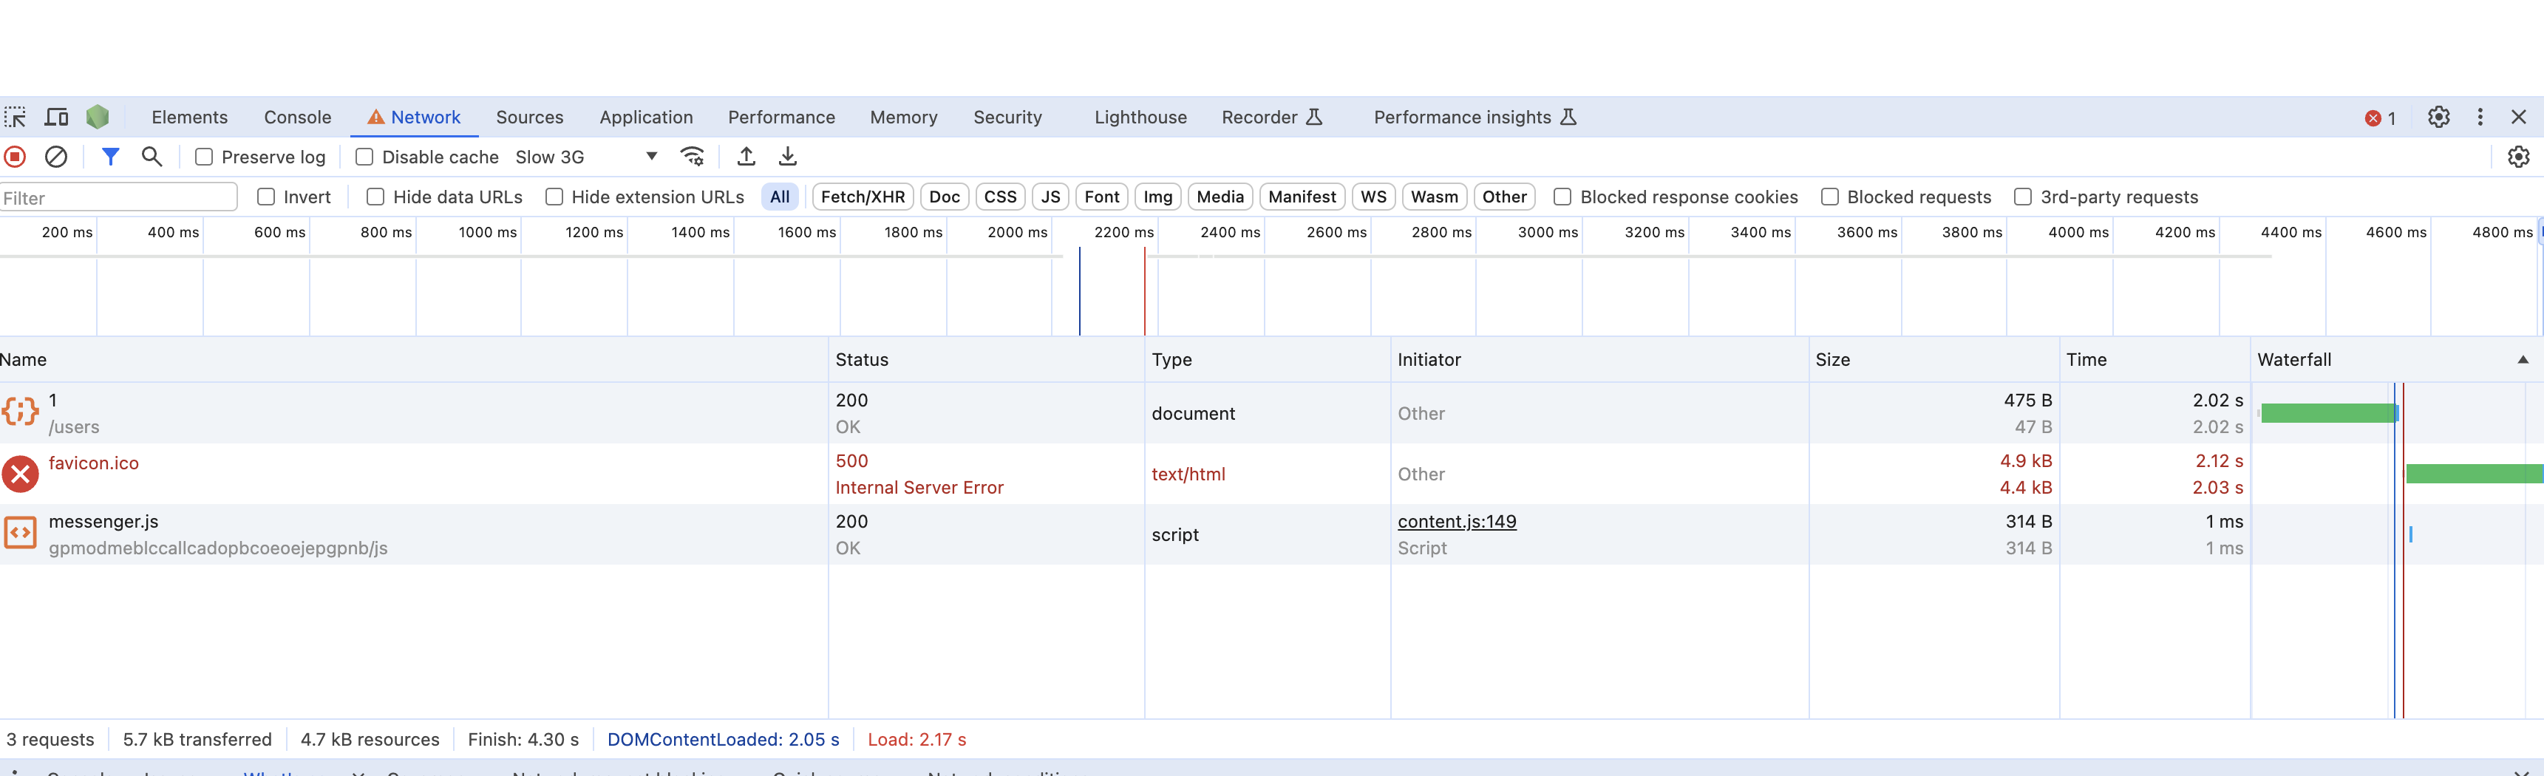Open the three-dot customize DevTools menu
Viewport: 2544px width, 776px height.
point(2480,117)
